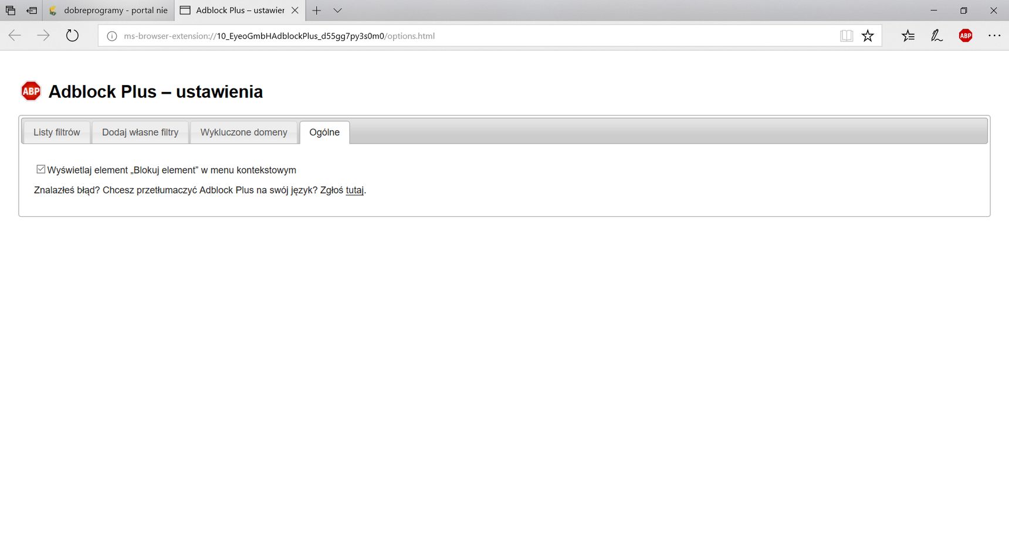Image resolution: width=1009 pixels, height=541 pixels.
Task: Minimize the Edge window
Action: coord(933,11)
